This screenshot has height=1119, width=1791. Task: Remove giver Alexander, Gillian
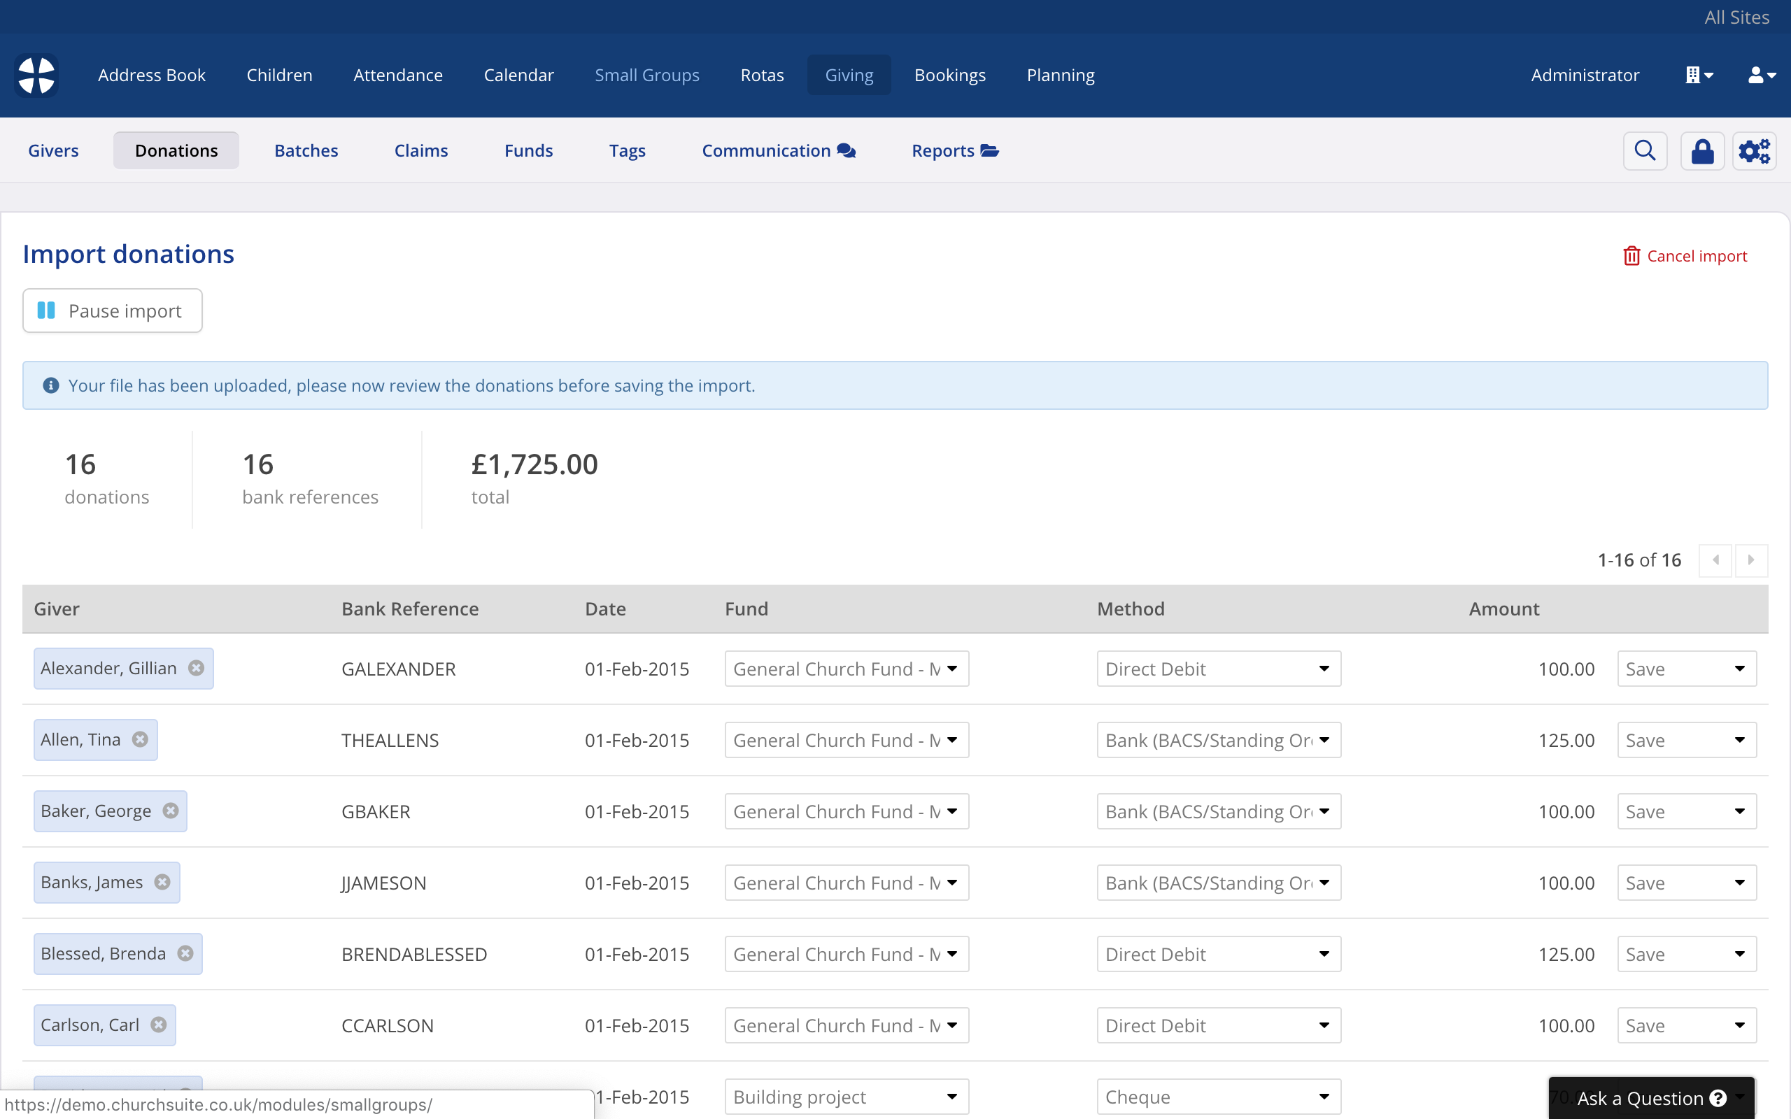(x=196, y=669)
